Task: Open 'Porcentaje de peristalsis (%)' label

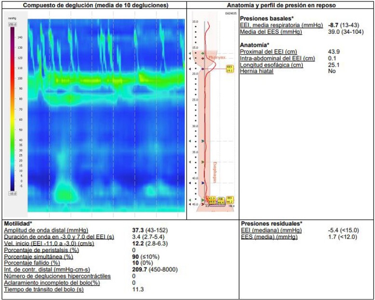Action: [41, 250]
